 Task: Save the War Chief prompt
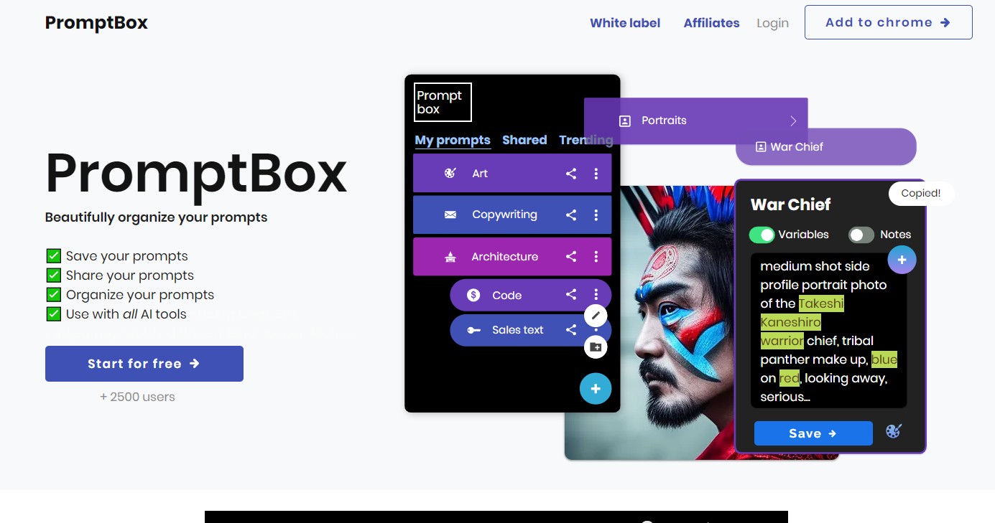coord(813,433)
